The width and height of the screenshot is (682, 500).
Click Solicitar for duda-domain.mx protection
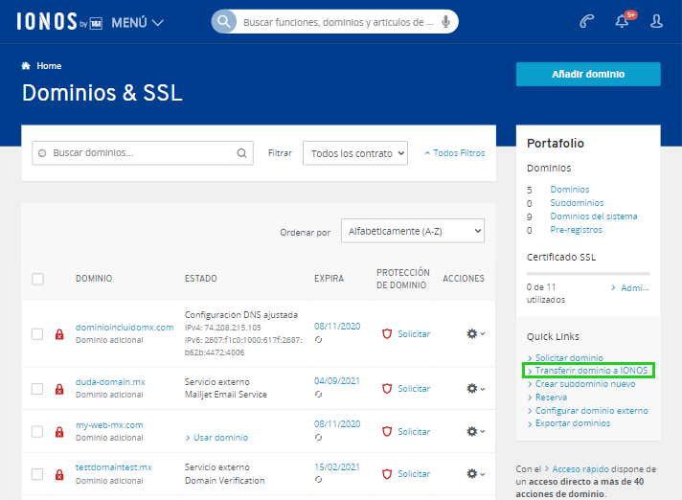(x=414, y=388)
